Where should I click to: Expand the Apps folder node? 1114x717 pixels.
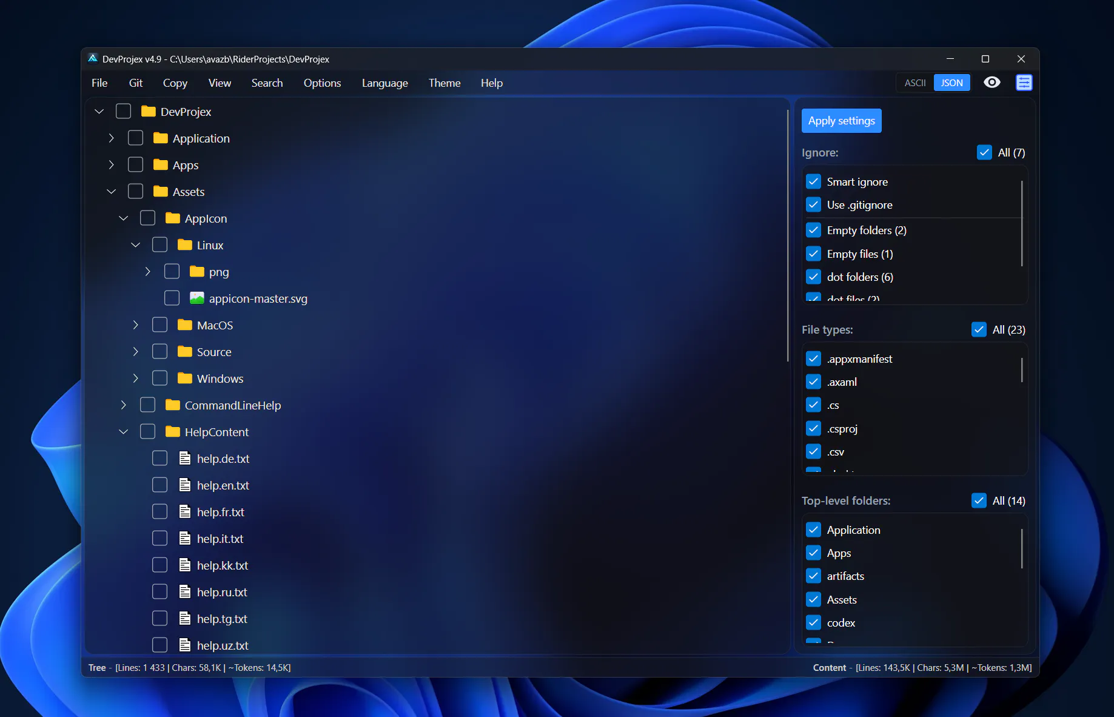pos(111,164)
